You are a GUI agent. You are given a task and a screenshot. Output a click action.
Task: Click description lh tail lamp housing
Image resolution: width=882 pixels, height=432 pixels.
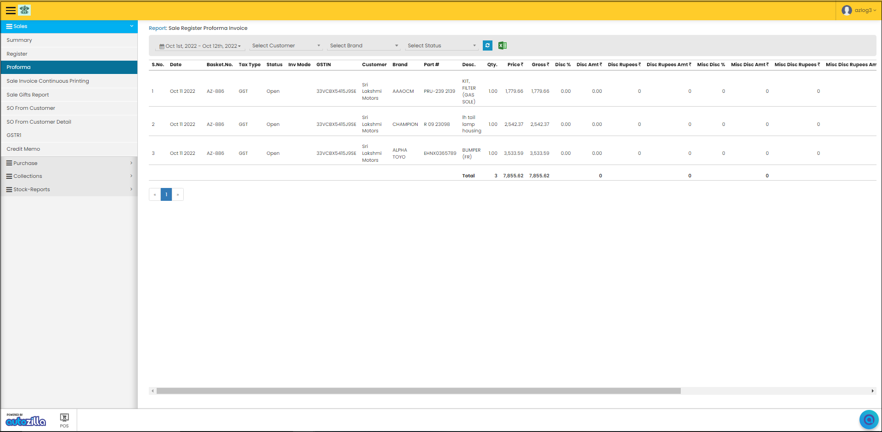tap(472, 124)
